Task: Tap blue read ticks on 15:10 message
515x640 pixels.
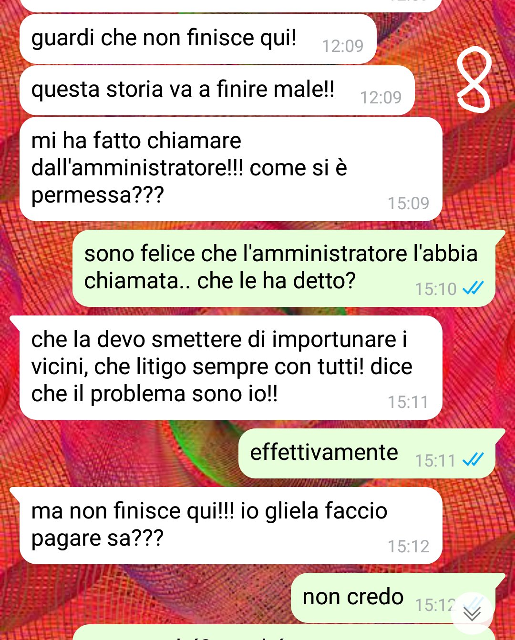Action: [x=474, y=288]
